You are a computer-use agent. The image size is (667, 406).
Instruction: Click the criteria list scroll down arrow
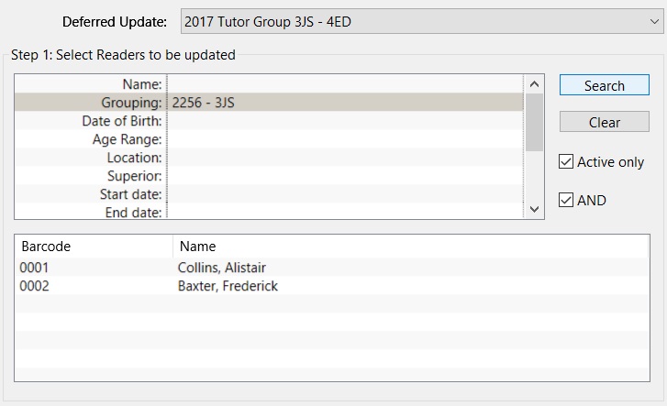coord(534,209)
